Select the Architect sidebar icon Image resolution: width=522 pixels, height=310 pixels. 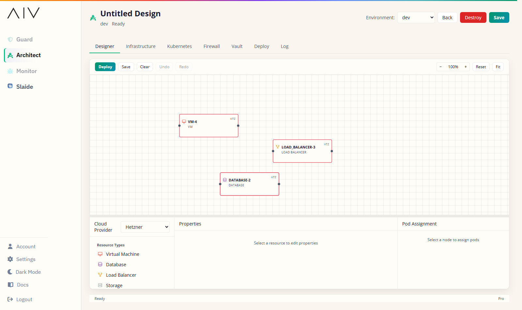tap(10, 55)
